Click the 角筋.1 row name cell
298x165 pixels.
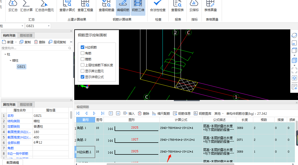86,128
